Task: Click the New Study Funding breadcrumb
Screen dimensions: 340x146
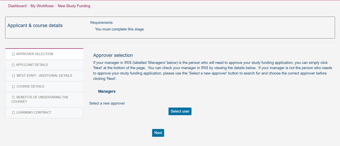Action: pos(74,6)
